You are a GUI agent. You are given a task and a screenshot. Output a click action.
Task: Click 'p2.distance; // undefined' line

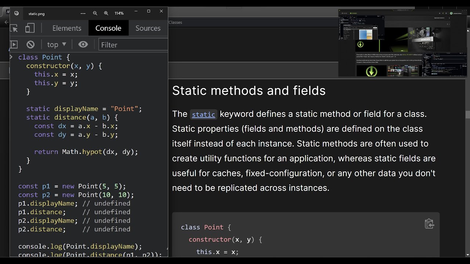pyautogui.click(x=74, y=229)
